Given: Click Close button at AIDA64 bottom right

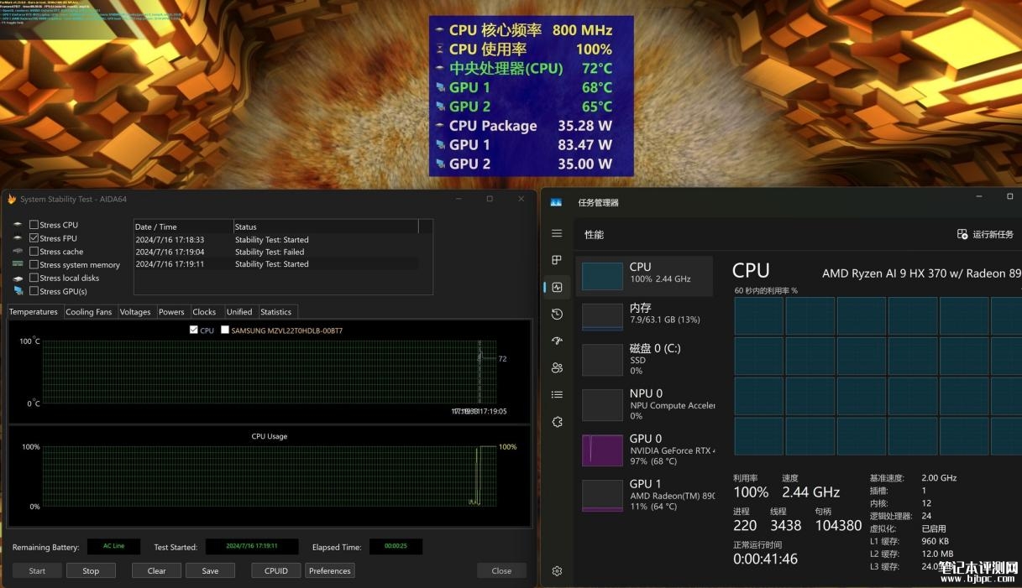Looking at the screenshot, I should (501, 570).
